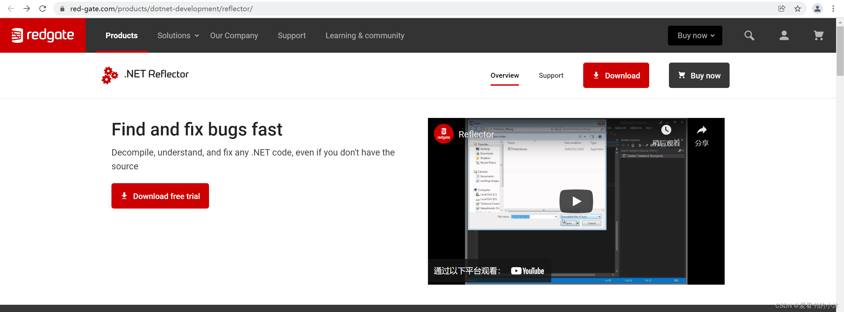Image resolution: width=844 pixels, height=312 pixels.
Task: Click the redgate logo
Action: point(43,35)
